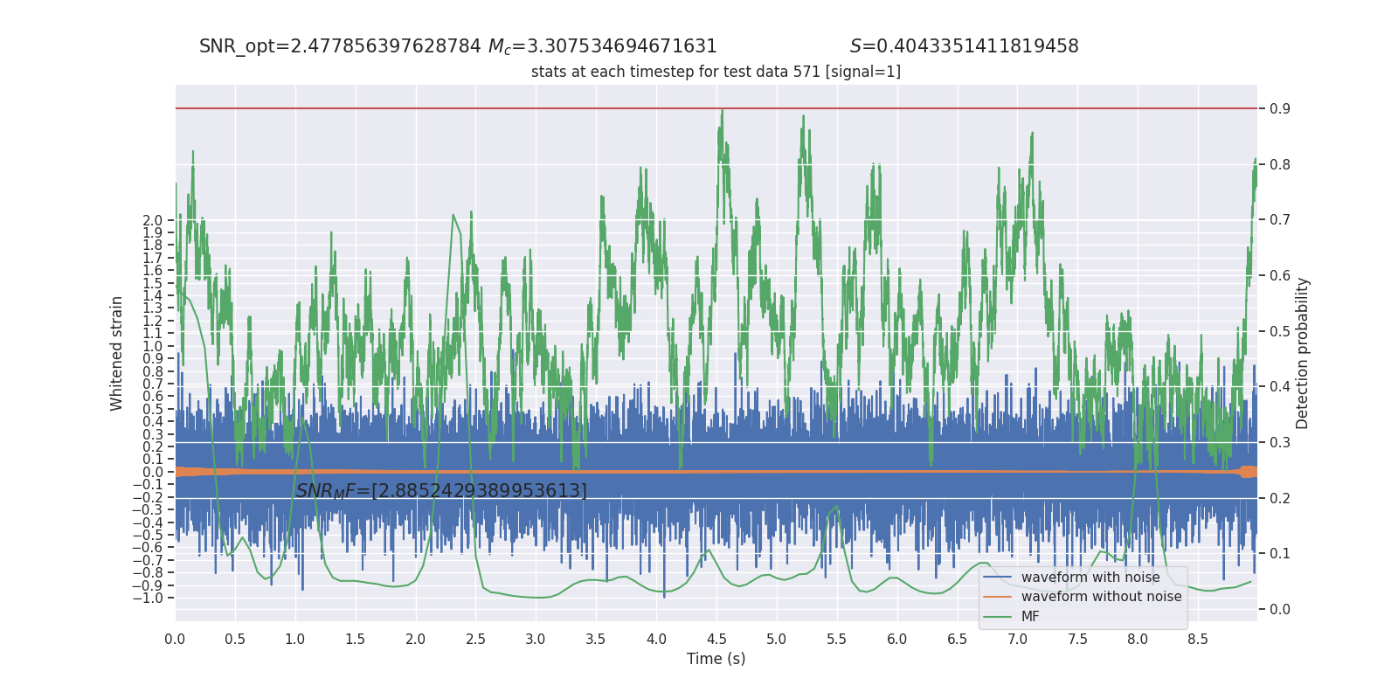Click the SNR_opt value text in the header
The height and width of the screenshot is (699, 1398).
(x=340, y=46)
